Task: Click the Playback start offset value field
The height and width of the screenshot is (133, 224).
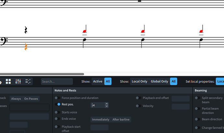Action: pyautogui.click(x=99, y=127)
